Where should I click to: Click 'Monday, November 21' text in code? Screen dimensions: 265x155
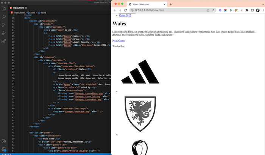coord(76,142)
